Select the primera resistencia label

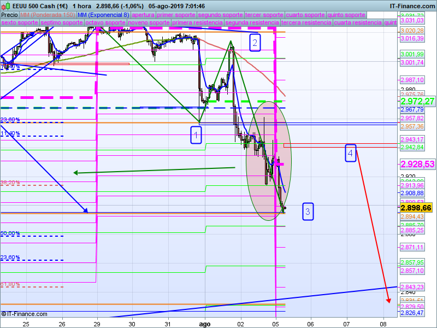click(x=197, y=23)
